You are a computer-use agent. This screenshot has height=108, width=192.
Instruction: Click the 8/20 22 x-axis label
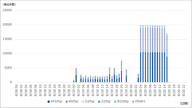click(x=184, y=90)
